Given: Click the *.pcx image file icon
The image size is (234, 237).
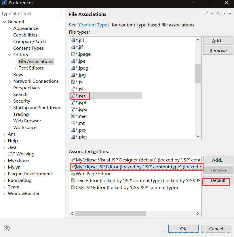Looking at the screenshot, I should (73, 130).
